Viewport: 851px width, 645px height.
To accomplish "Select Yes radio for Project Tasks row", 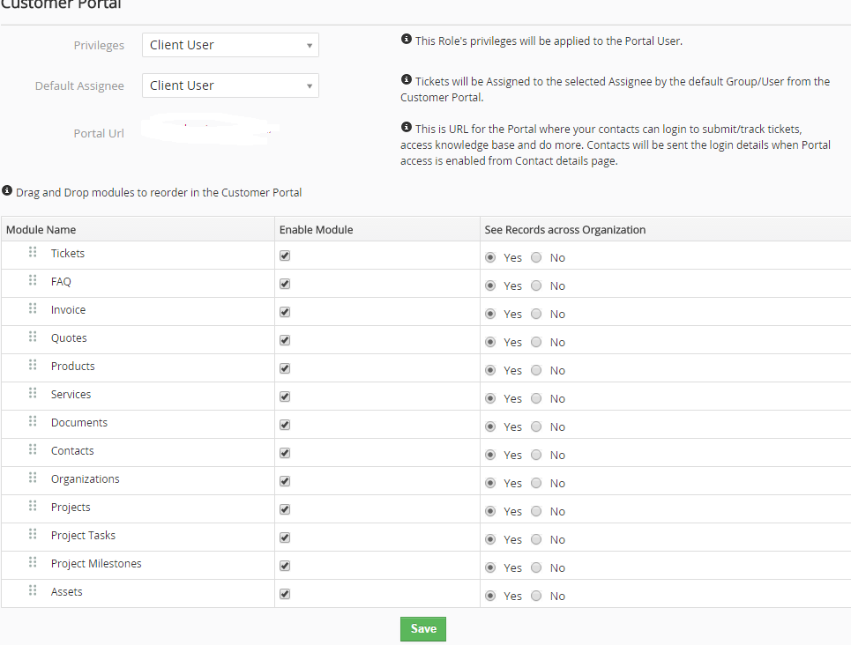I will click(490, 540).
